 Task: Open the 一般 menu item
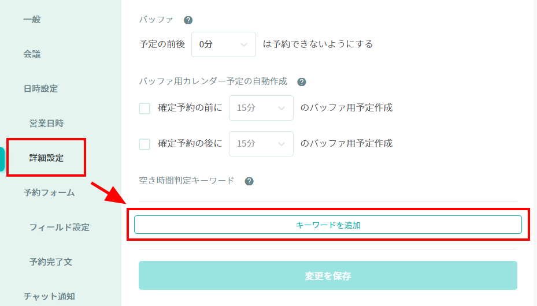[x=32, y=20]
